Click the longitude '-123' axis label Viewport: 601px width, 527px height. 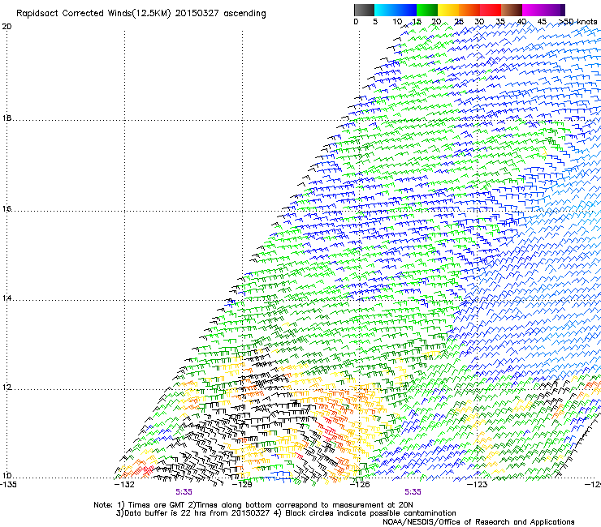478,484
